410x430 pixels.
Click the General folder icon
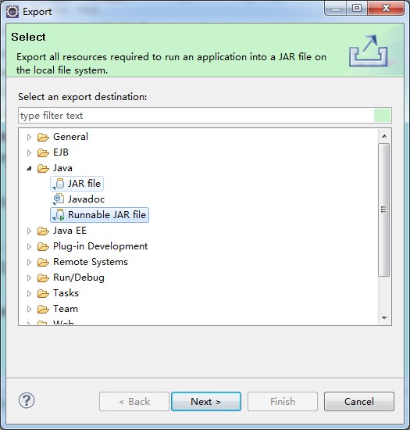[x=43, y=137]
